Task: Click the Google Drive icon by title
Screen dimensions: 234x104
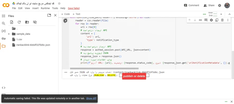Action: click(x=14, y=3)
